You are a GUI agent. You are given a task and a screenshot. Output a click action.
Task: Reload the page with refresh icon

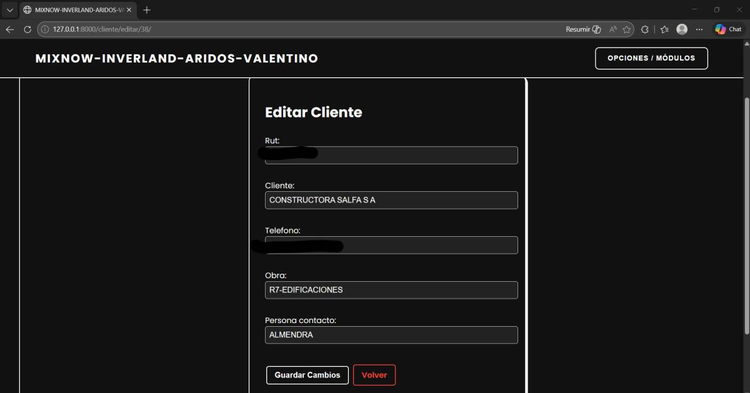click(x=27, y=29)
